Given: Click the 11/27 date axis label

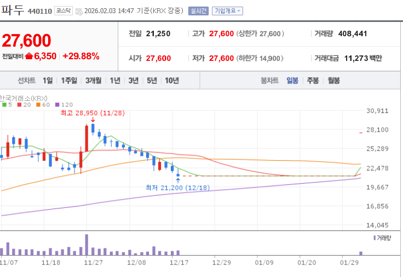Looking at the screenshot, I should tap(93, 263).
